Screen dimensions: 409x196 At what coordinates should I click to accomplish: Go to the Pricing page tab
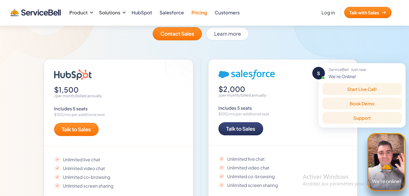click(x=199, y=13)
